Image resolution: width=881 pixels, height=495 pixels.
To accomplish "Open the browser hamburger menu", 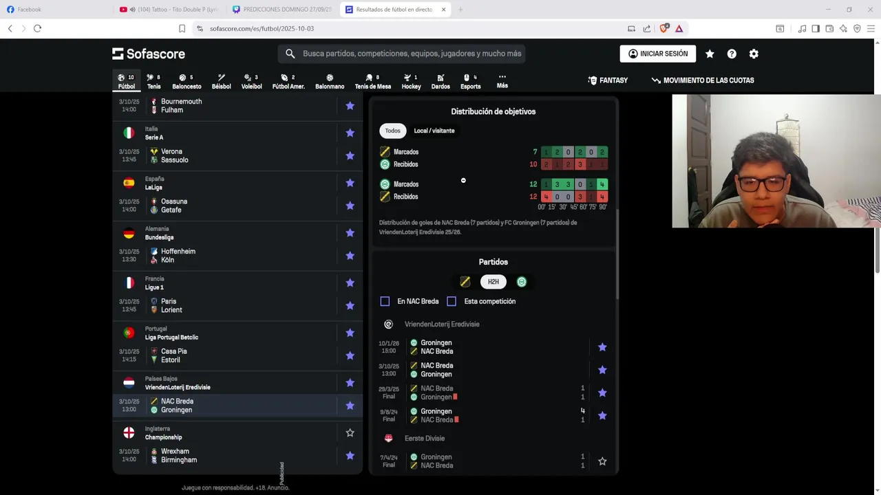I will pos(871,28).
